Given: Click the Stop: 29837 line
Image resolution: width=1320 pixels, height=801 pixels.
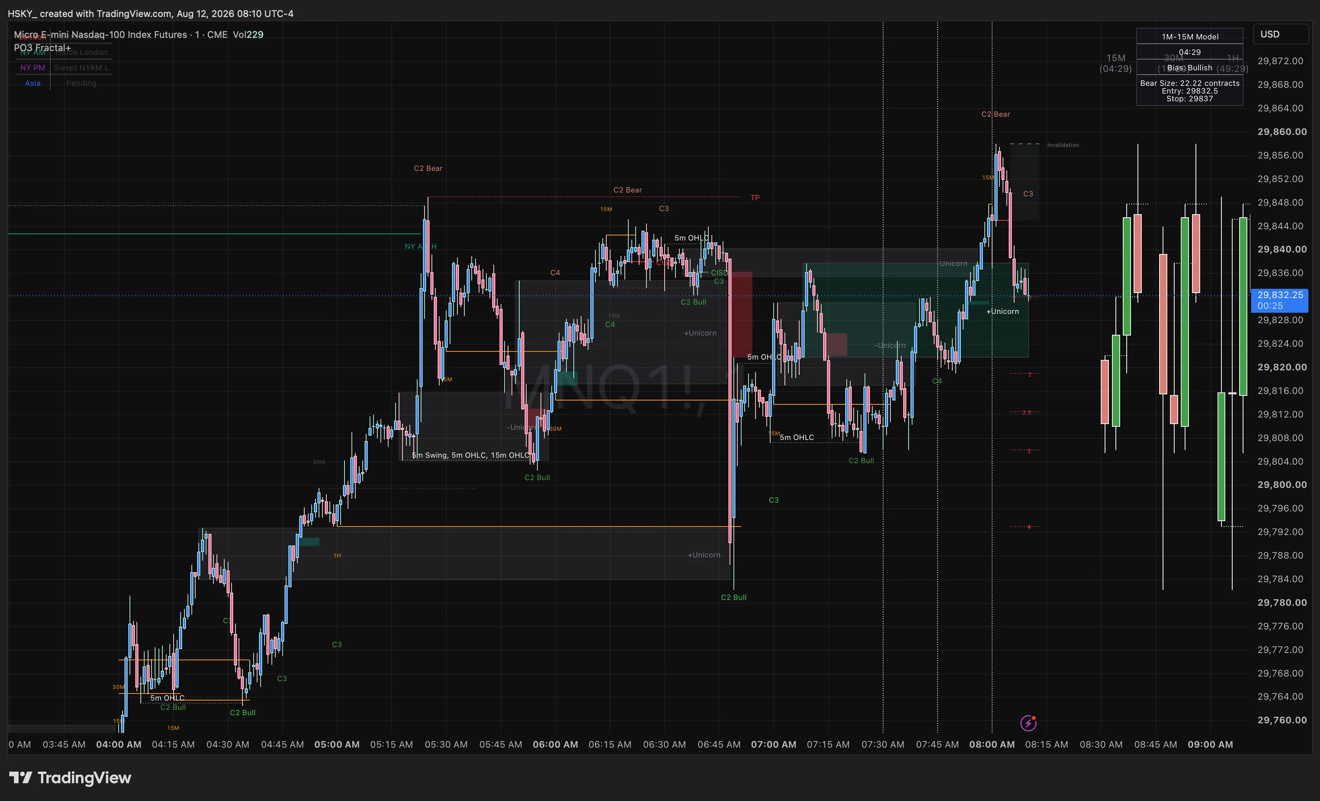Looking at the screenshot, I should click(x=1190, y=99).
